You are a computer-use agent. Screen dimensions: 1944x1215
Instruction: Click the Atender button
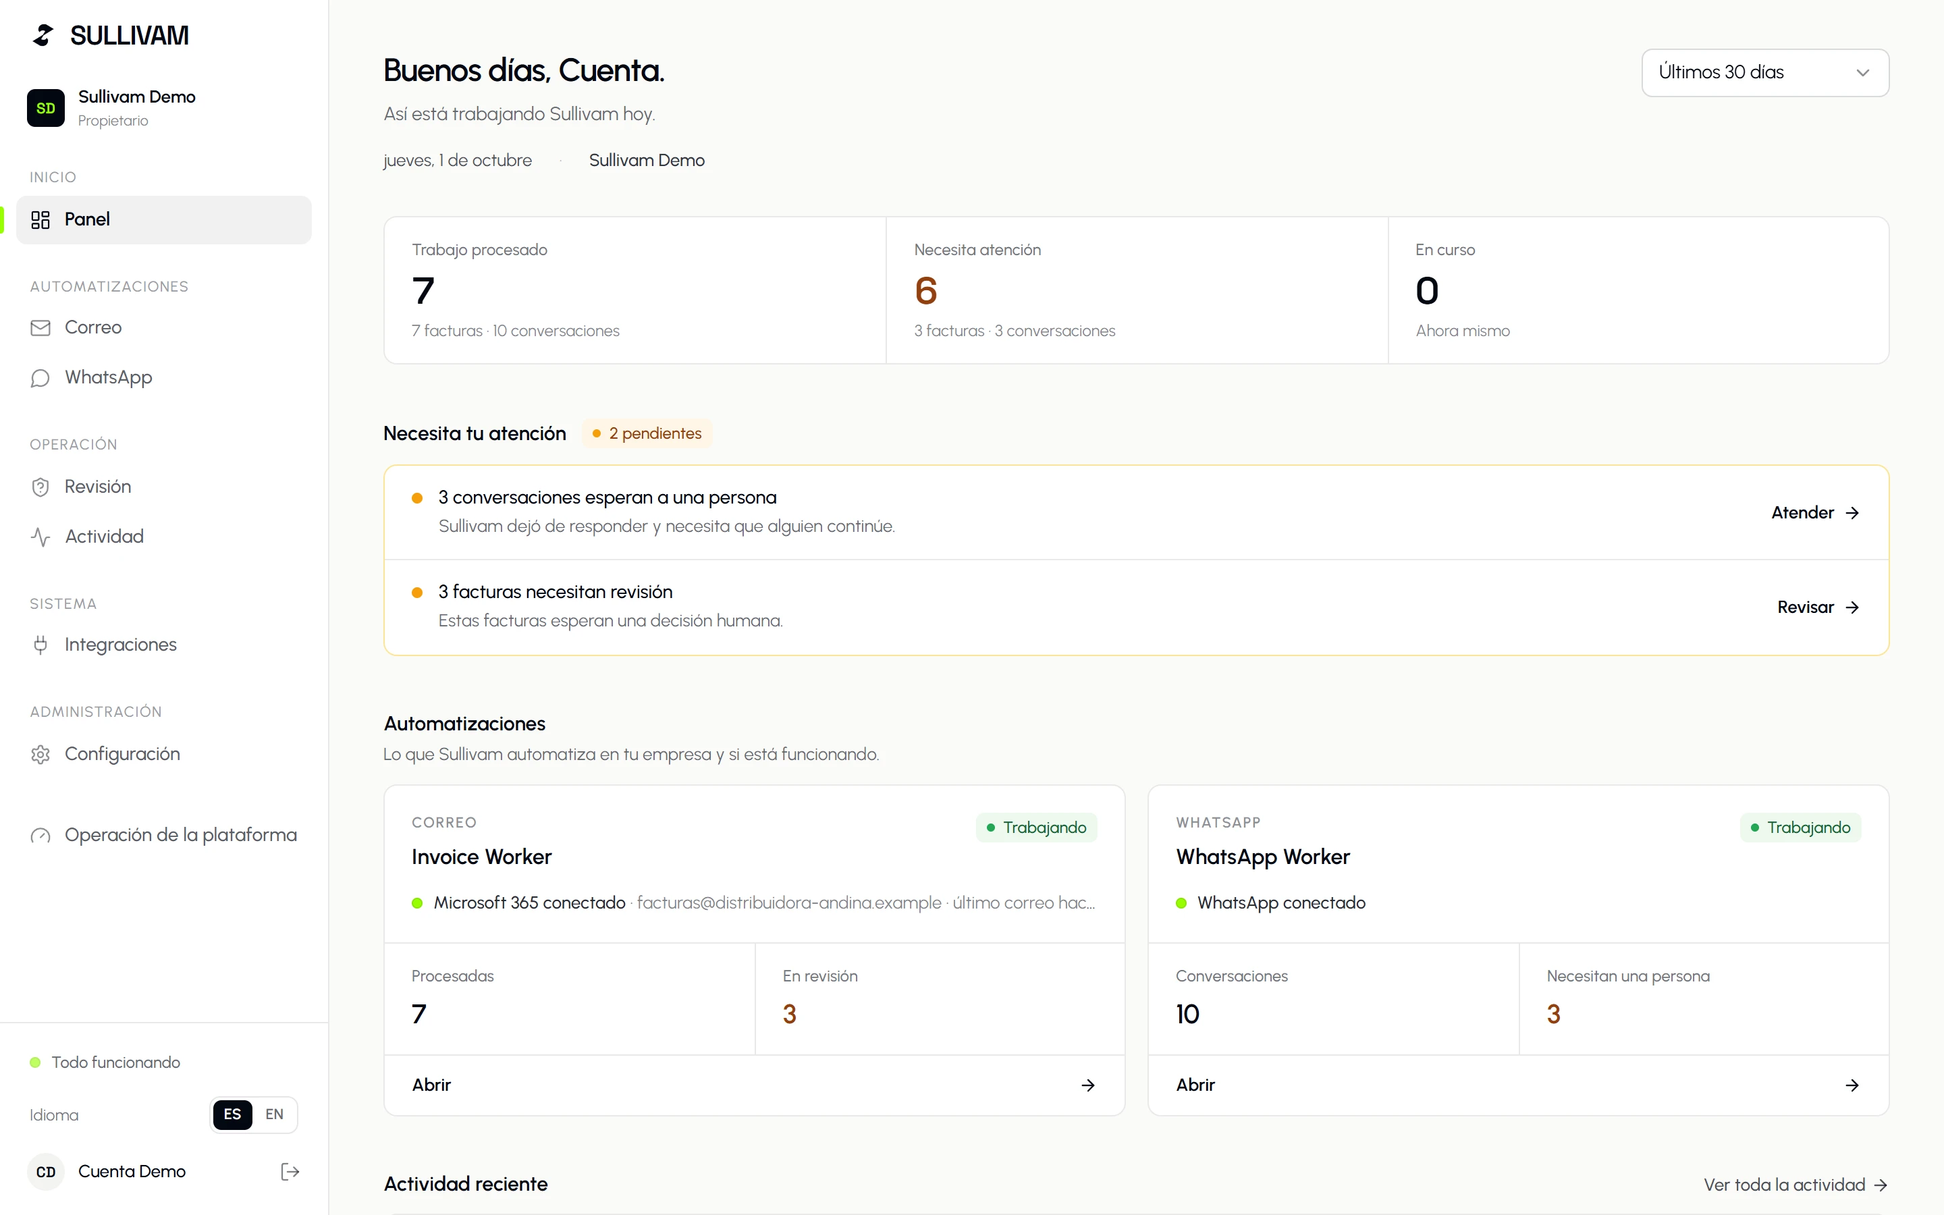[1814, 513]
